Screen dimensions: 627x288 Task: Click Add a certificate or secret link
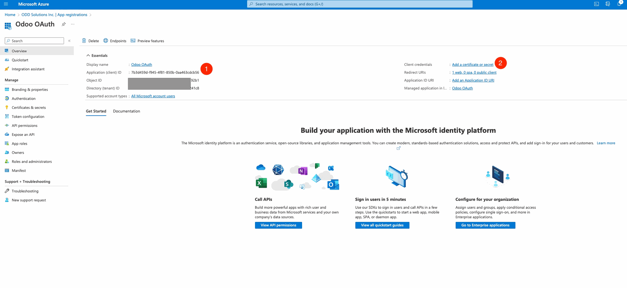pyautogui.click(x=473, y=65)
